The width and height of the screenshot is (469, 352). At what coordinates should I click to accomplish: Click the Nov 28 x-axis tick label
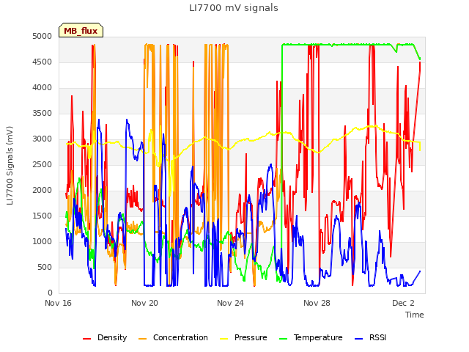point(317,303)
